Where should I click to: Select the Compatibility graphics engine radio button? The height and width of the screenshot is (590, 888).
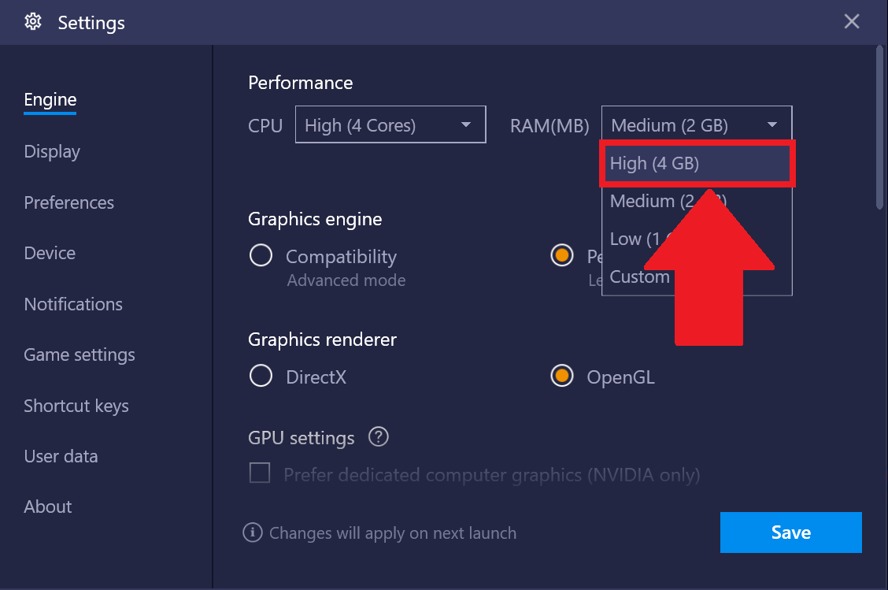click(x=261, y=256)
